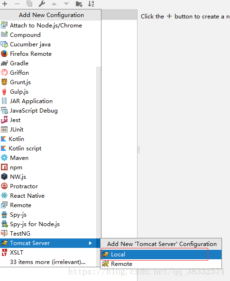230x281 pixels.
Task: Click the minus Remove Configuration icon
Action: (17, 4)
